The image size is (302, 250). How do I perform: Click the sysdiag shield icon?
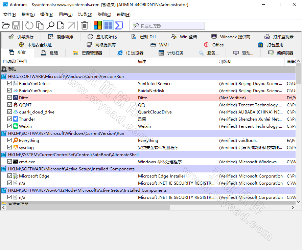tap(16, 147)
